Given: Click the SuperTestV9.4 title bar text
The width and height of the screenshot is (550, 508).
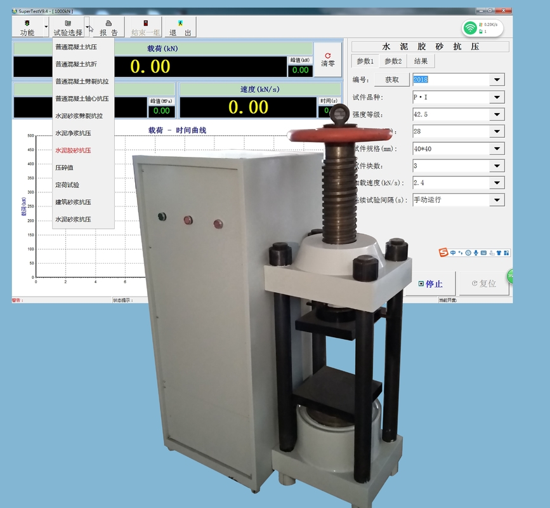Looking at the screenshot, I should point(46,11).
